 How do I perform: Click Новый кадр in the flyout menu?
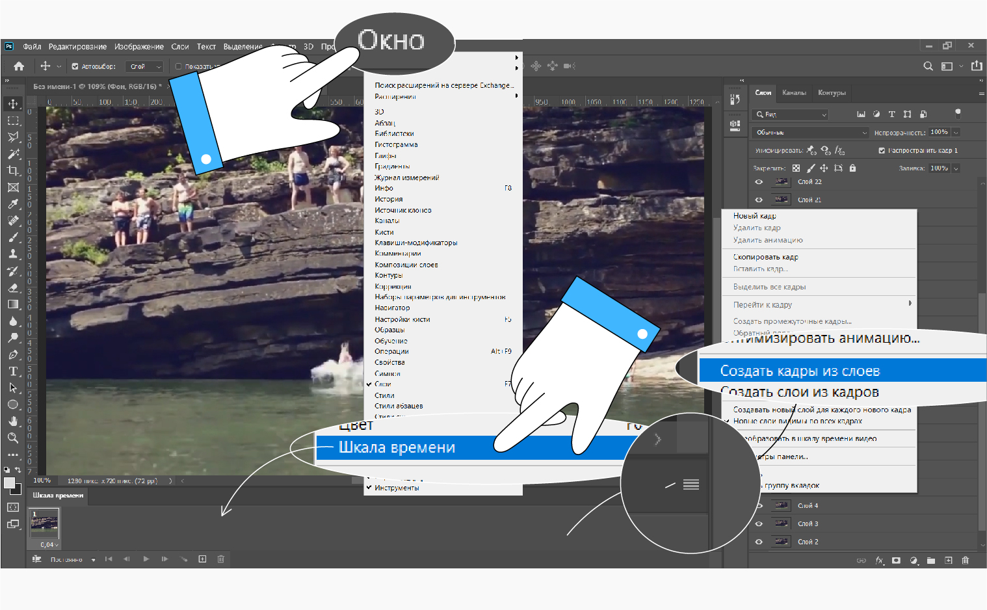tap(754, 216)
